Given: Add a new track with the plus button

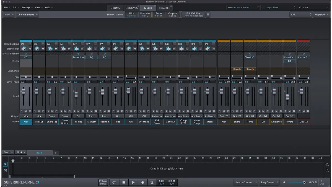Looking at the screenshot, I should coord(55,153).
